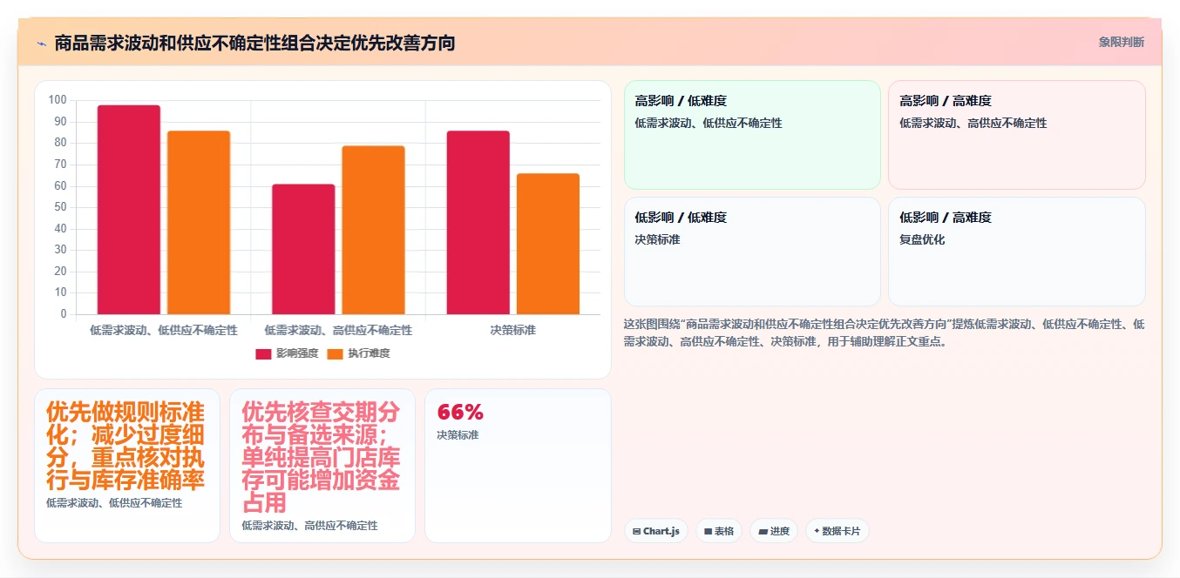Screen dimensions: 1180x578
Task: Open the 高影响 / 低难度 quadrant card
Action: (752, 135)
